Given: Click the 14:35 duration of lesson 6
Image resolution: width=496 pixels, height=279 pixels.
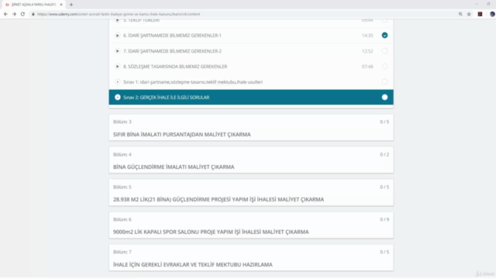Looking at the screenshot, I should tap(367, 36).
